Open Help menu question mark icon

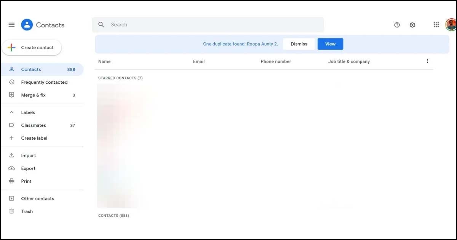[x=397, y=25]
